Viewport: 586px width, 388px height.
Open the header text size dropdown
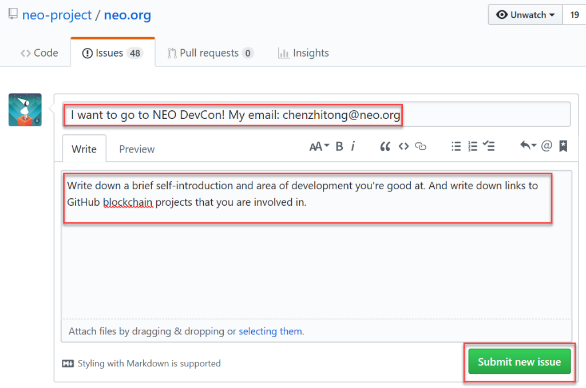(319, 146)
